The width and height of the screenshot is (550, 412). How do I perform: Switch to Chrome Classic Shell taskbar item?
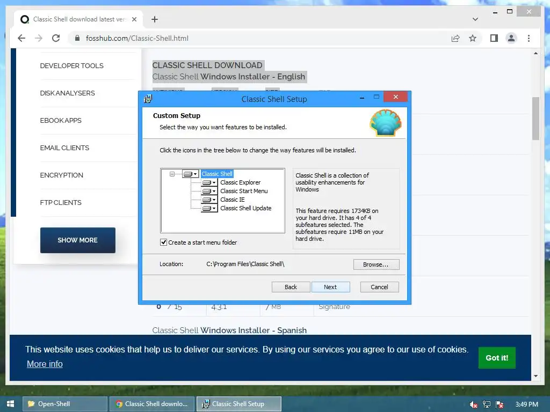151,404
